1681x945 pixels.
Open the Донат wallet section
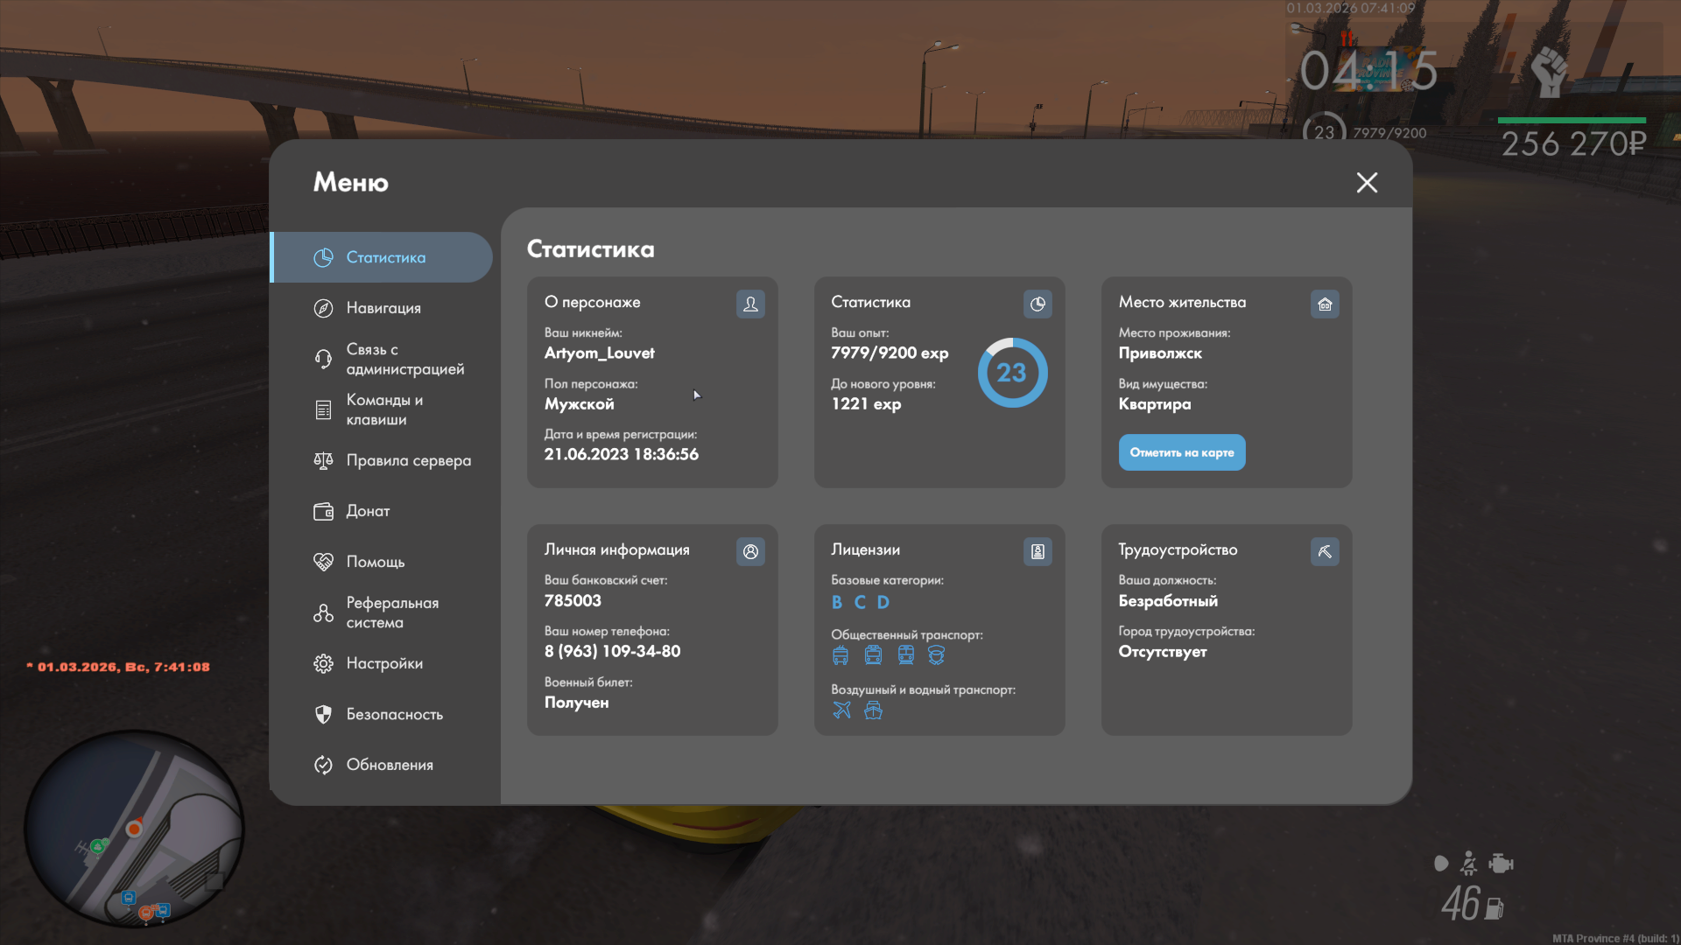point(367,511)
